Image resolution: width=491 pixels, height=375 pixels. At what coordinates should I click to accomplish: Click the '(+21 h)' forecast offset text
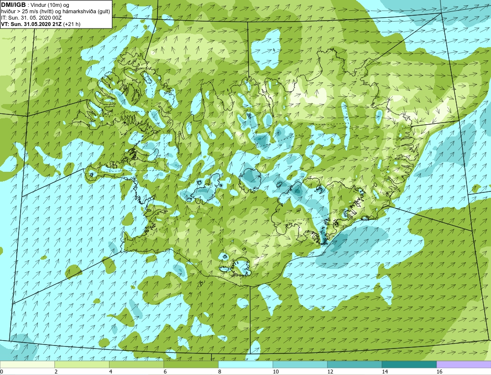coord(72,24)
